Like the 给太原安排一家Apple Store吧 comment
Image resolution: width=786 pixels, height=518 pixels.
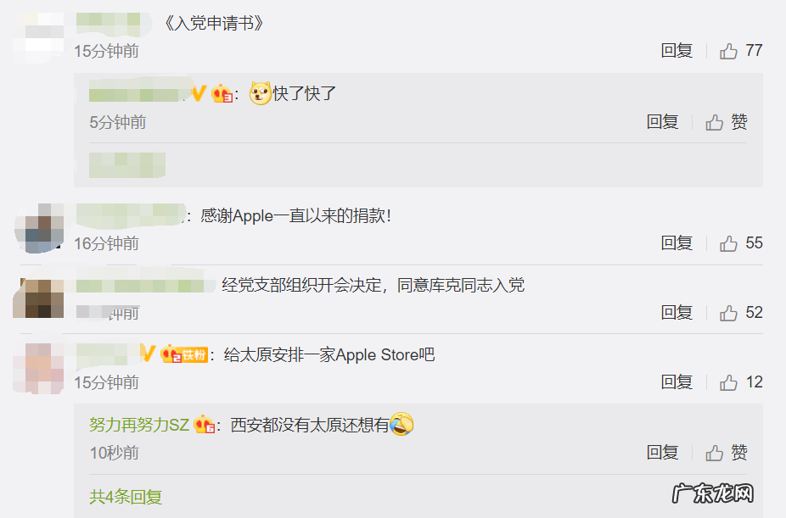741,382
